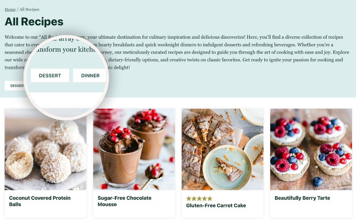
Task: Click the Gluten-Free Carrot Cake title
Action: pos(216,206)
